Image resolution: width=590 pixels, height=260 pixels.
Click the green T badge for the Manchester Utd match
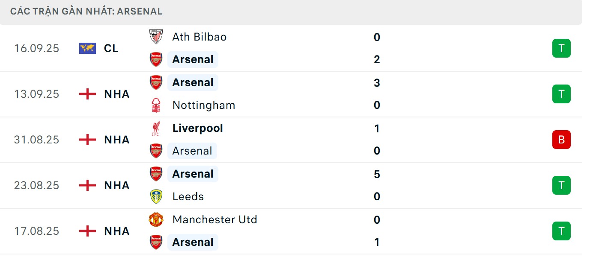(561, 231)
